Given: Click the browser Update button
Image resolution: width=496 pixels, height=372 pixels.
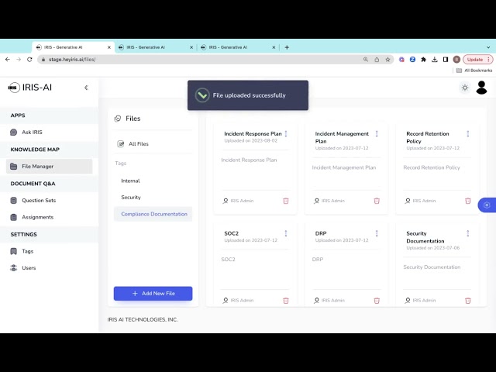Looking at the screenshot, I should point(478,60).
